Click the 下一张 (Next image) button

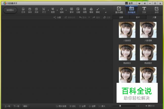coord(16,106)
